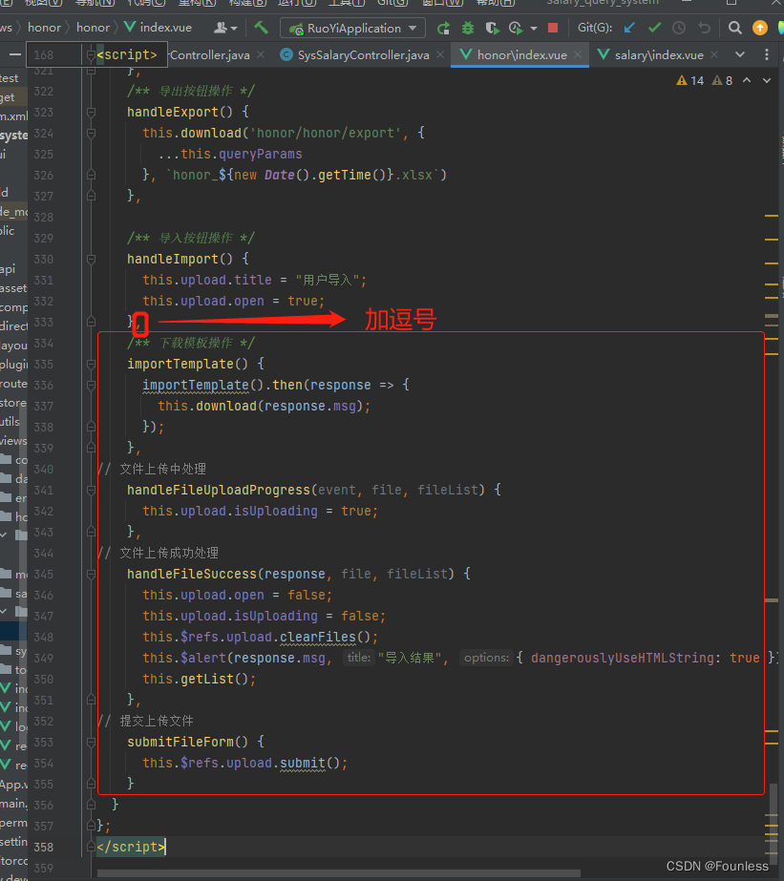Click handleExport method name on line 323
The width and height of the screenshot is (784, 881).
[173, 112]
